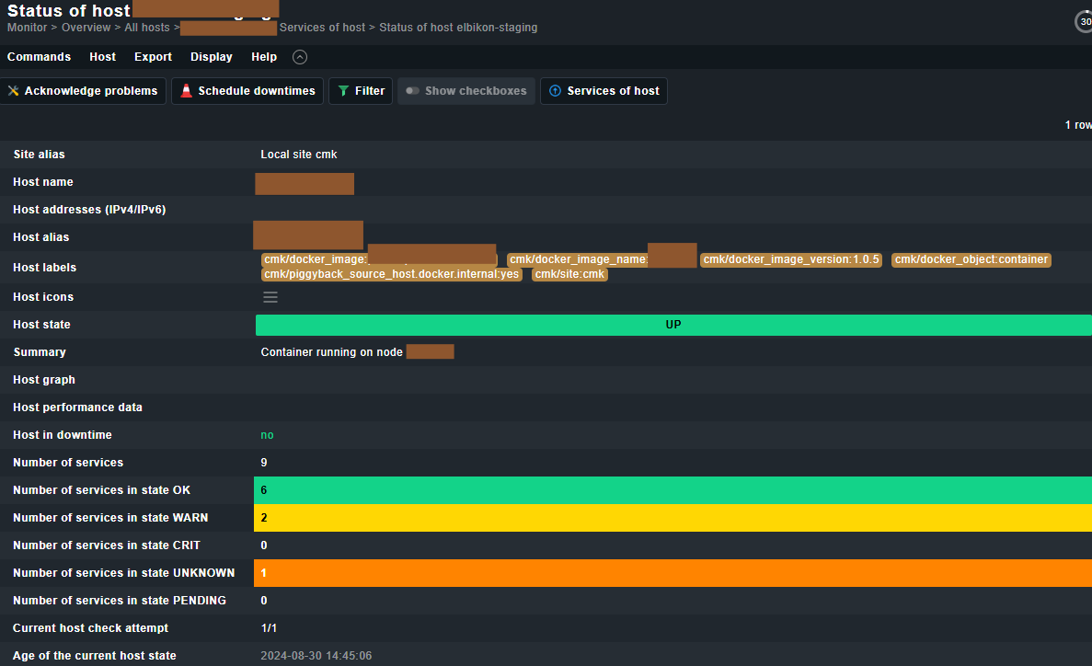Click the Schedule downtimes traffic cone icon
The image size is (1092, 666).
pos(187,91)
